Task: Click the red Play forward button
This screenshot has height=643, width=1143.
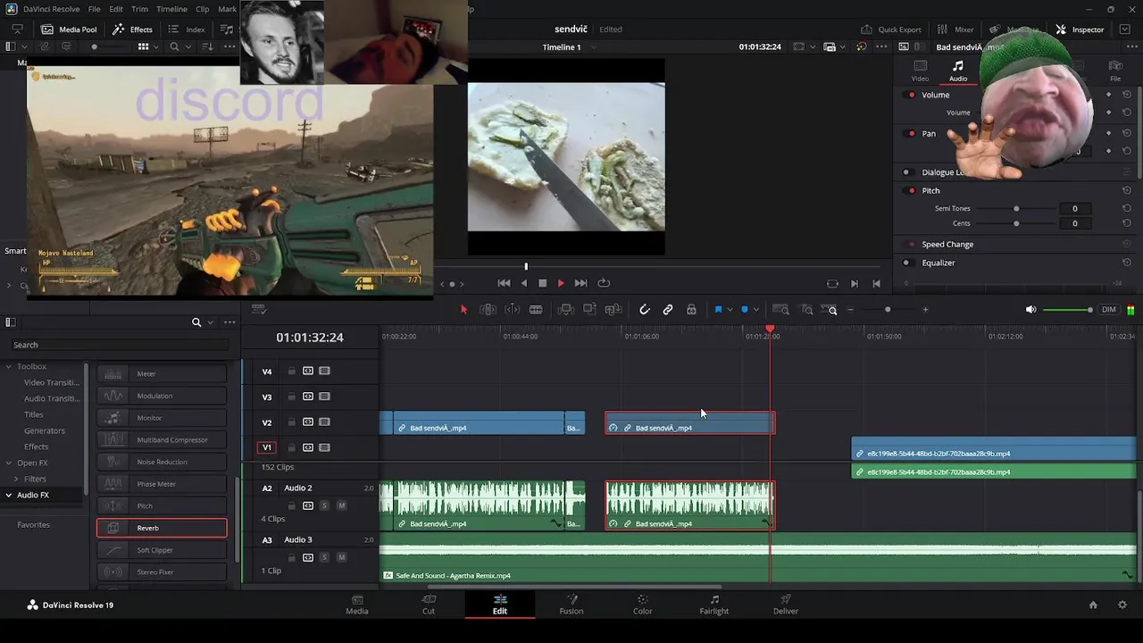Action: pyautogui.click(x=561, y=283)
